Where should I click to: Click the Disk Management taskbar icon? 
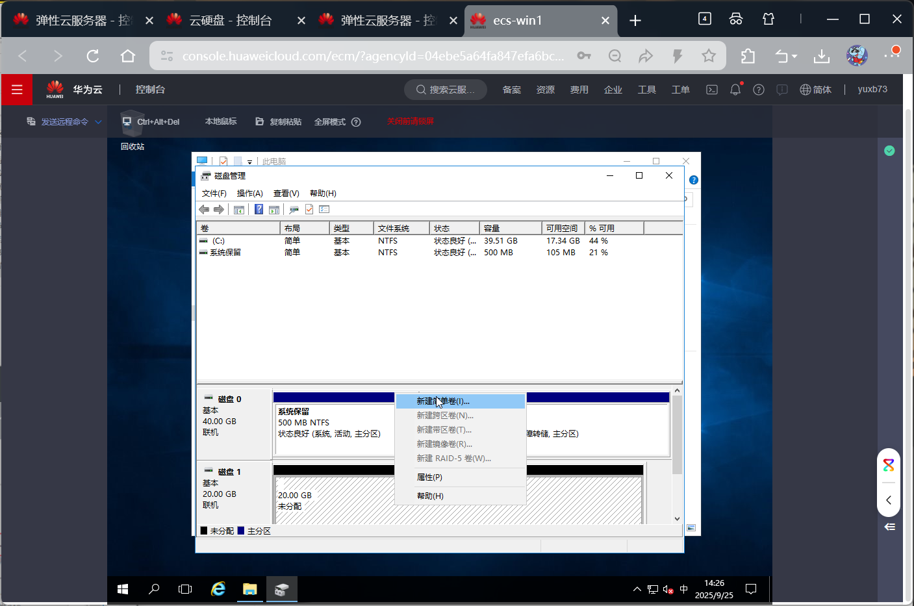click(281, 589)
